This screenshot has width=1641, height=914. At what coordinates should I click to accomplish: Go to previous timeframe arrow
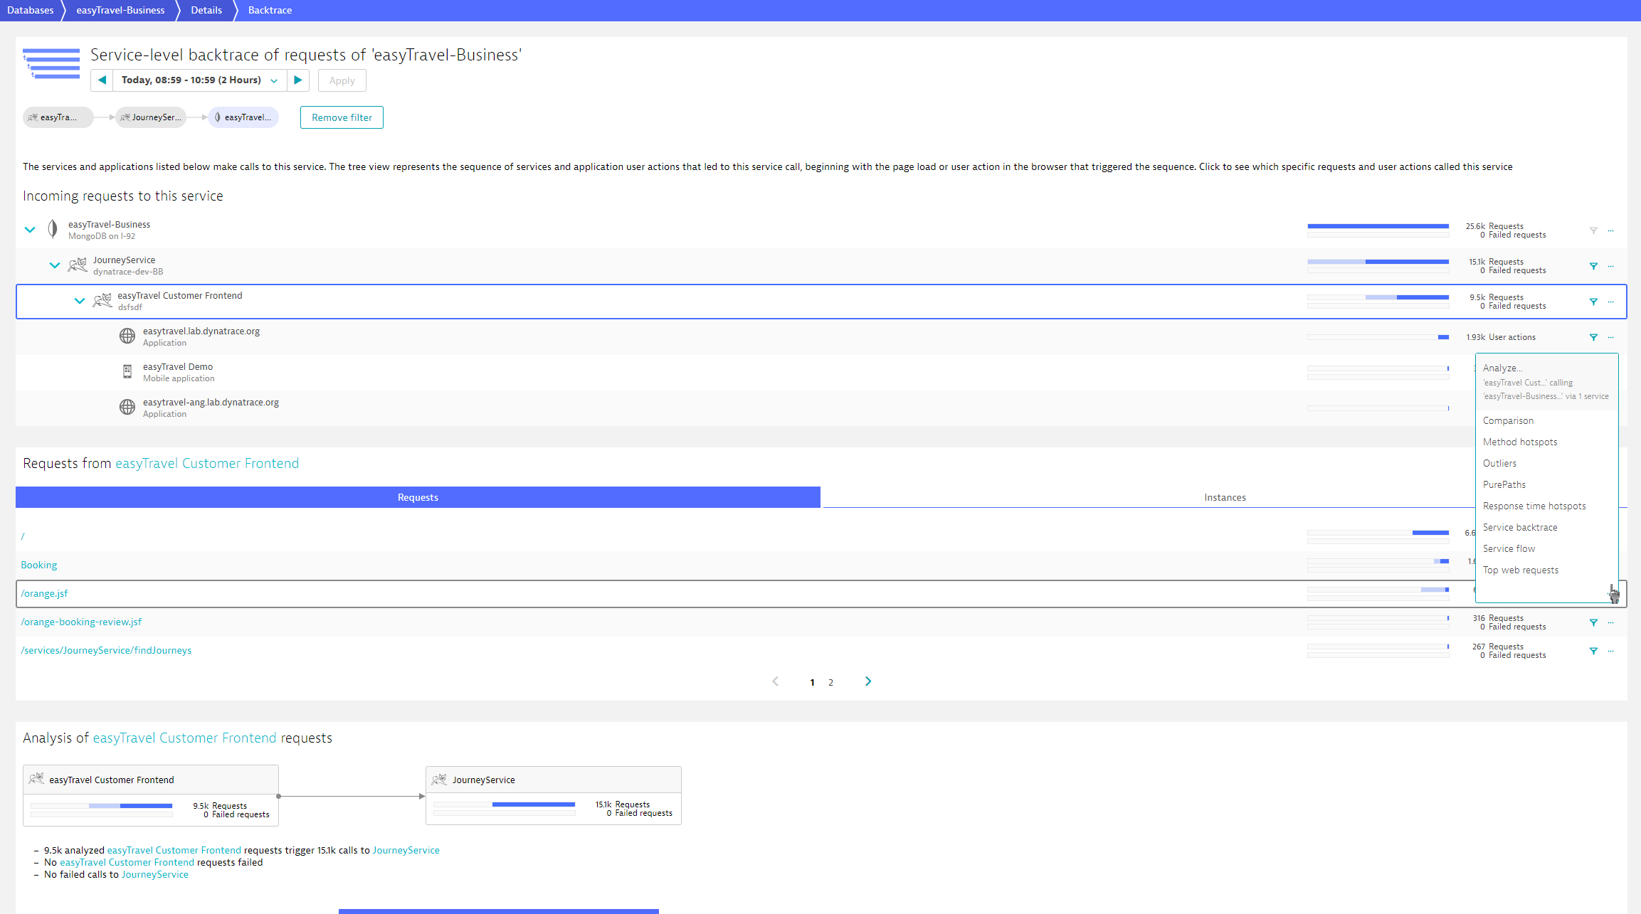pos(102,80)
